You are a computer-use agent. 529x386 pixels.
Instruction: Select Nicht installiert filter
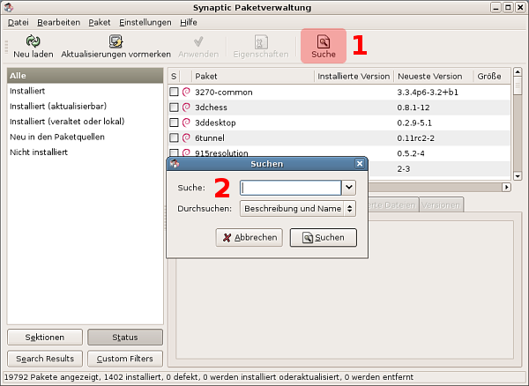(85, 152)
